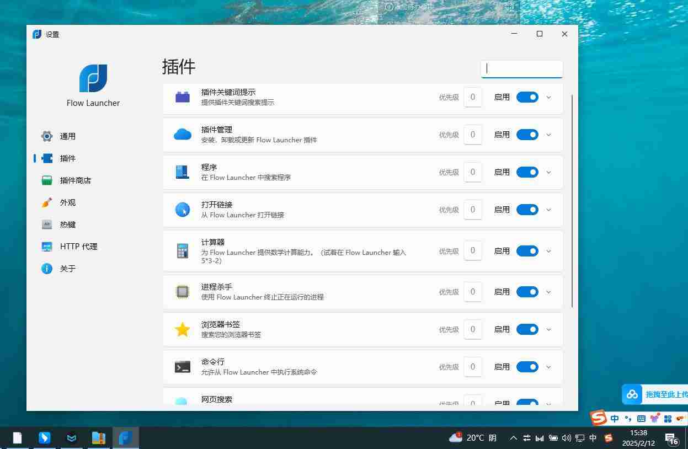This screenshot has width=688, height=449.
Task: Click the 程序 plugin icon
Action: point(182,172)
